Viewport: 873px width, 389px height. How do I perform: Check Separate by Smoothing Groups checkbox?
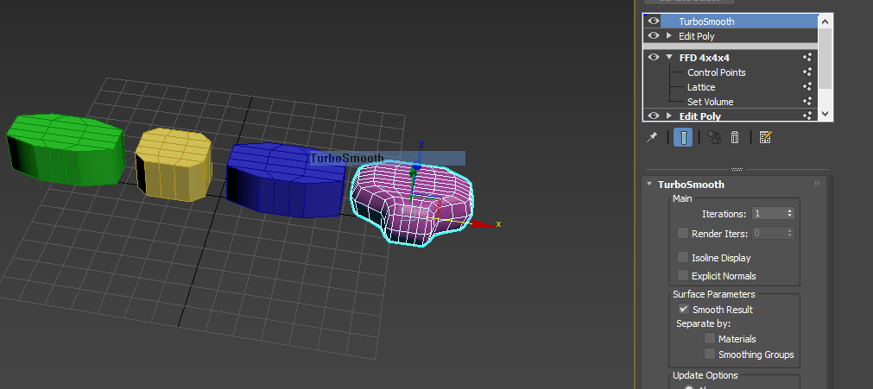pyautogui.click(x=709, y=354)
